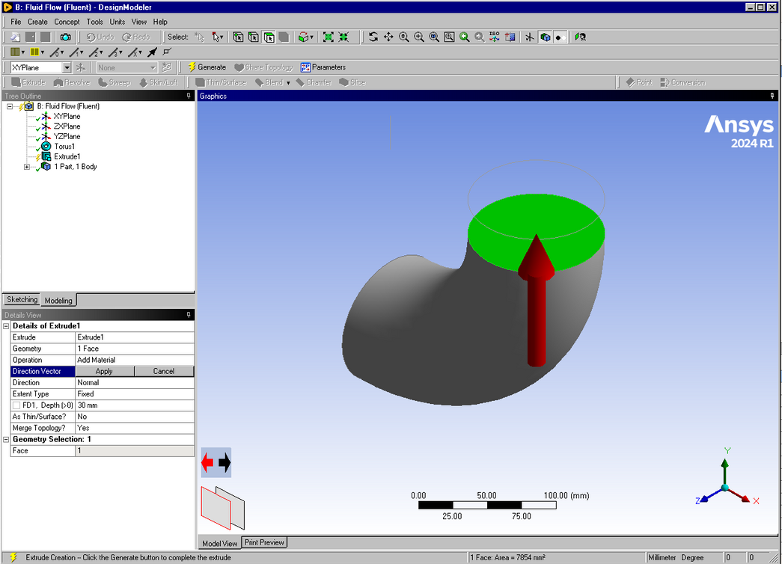Select Torus1 in the Tree Outline
The width and height of the screenshot is (782, 564).
tap(64, 147)
